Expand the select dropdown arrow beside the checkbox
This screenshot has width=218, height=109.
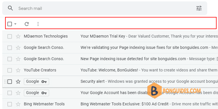point(15,24)
